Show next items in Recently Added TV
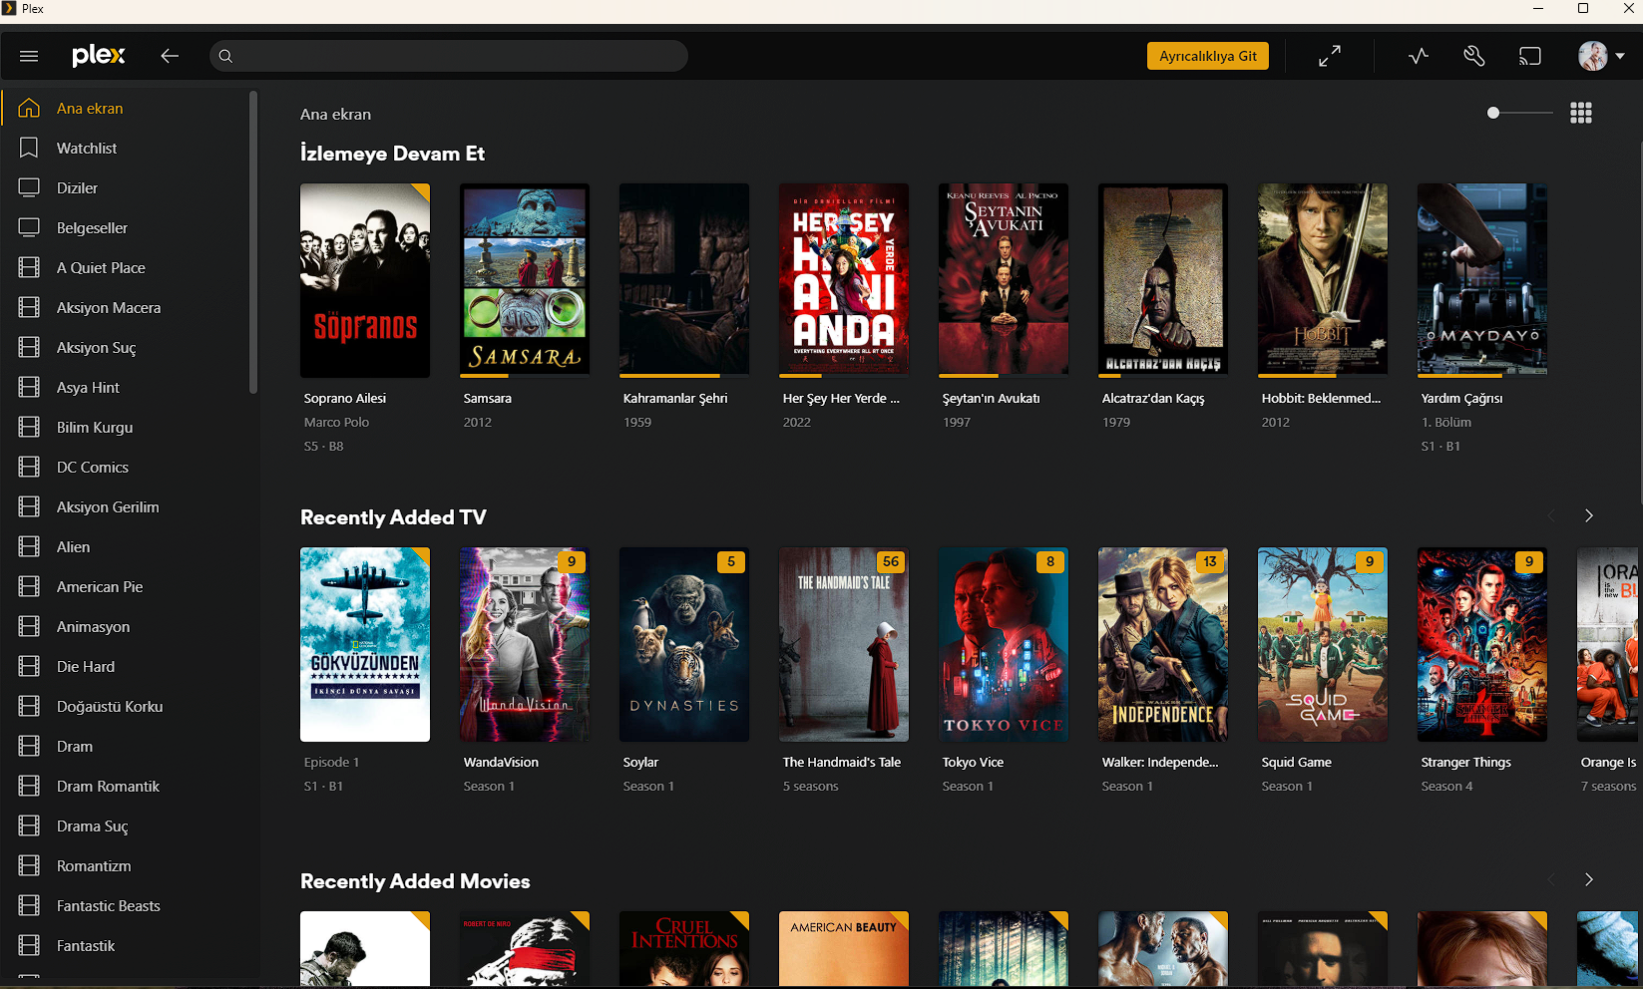This screenshot has width=1643, height=989. [x=1589, y=515]
